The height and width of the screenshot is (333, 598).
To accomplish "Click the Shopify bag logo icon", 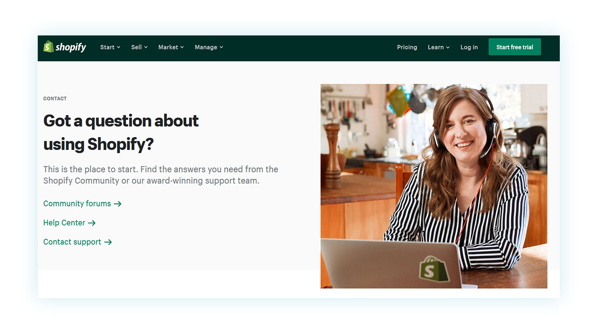I will point(48,46).
